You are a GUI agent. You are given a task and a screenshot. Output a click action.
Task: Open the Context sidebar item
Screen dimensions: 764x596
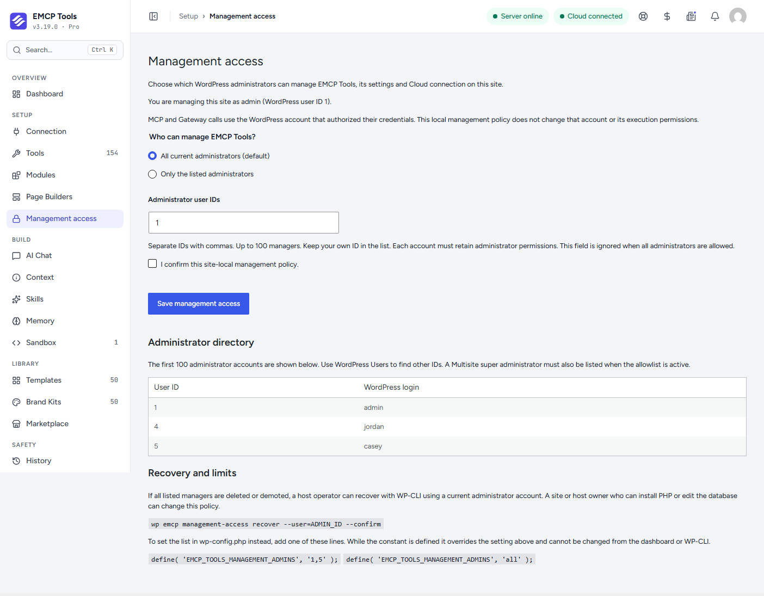click(65, 278)
